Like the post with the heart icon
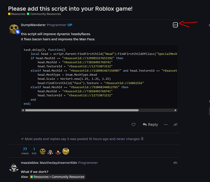210x182 pixels. pyautogui.click(x=134, y=124)
